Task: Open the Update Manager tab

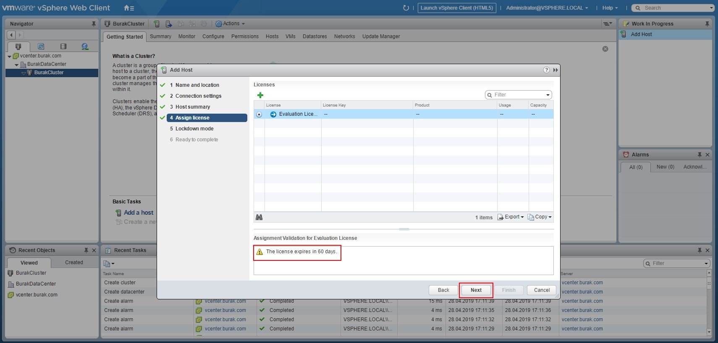Action: click(x=381, y=36)
